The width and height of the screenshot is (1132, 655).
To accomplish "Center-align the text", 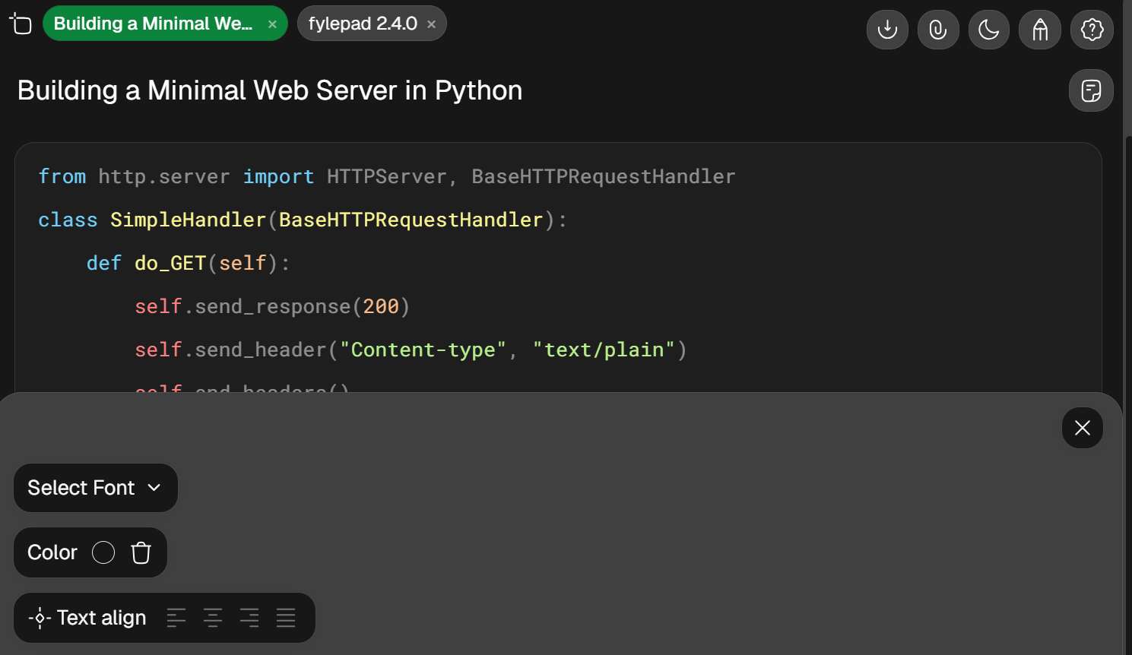I will coord(213,618).
